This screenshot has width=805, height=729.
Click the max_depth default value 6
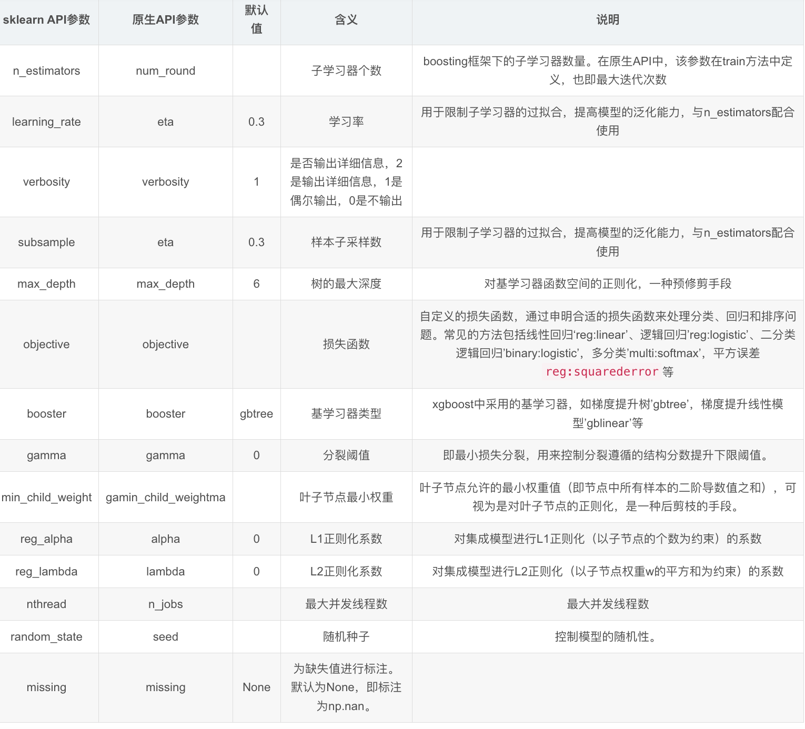click(x=256, y=283)
